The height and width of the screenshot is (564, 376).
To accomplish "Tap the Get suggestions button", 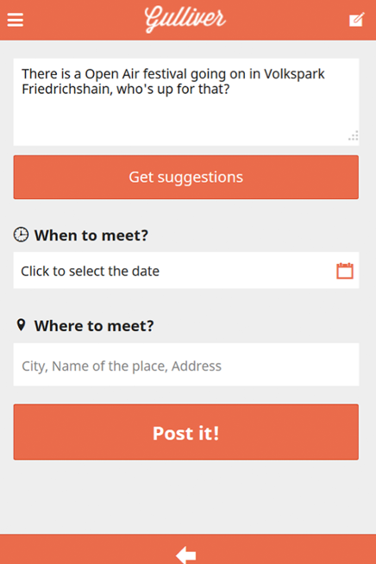I will pos(186,177).
